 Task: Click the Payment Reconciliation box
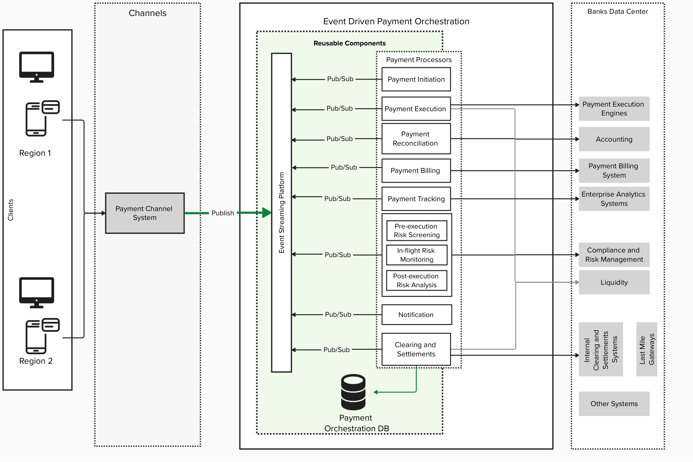[x=416, y=139]
